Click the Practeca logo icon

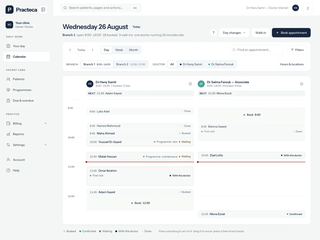coord(10,10)
